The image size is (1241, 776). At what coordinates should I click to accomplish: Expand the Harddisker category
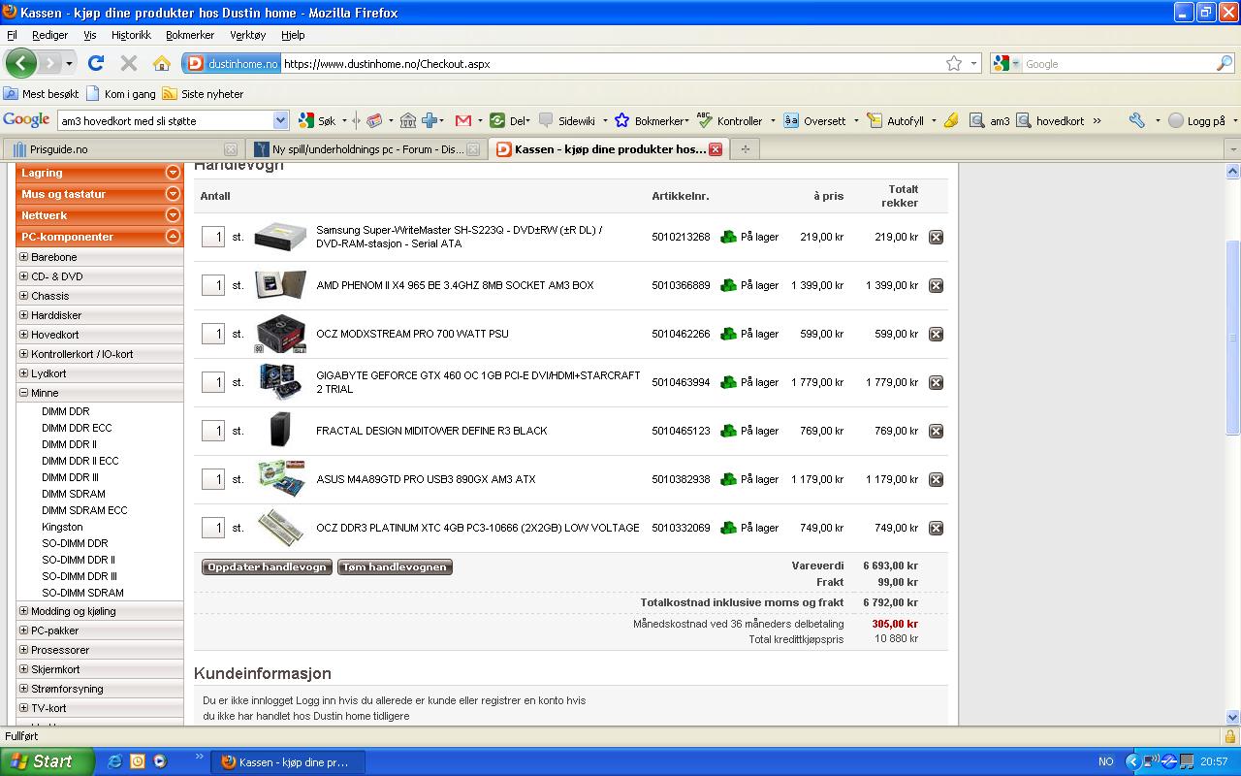[x=24, y=315]
